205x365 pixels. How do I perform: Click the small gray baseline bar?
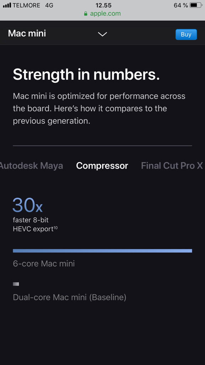click(16, 284)
